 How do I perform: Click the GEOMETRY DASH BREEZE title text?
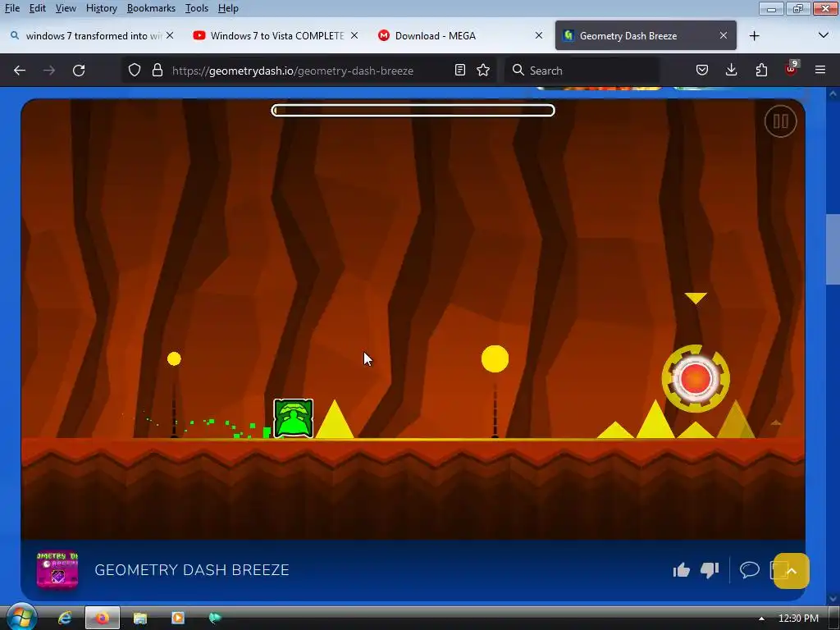pyautogui.click(x=192, y=570)
